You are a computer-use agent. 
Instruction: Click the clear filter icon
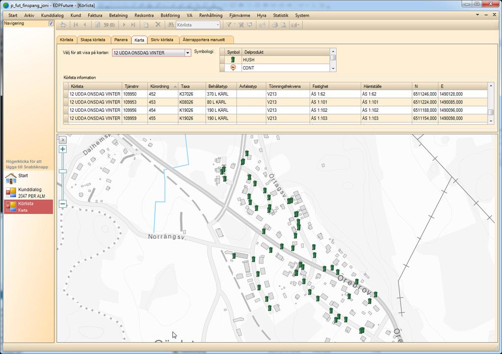tap(241, 25)
